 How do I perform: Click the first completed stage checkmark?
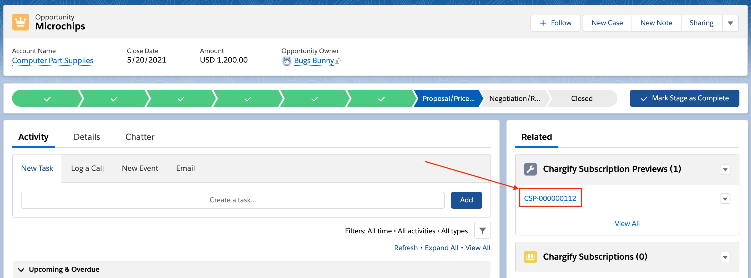tap(47, 99)
